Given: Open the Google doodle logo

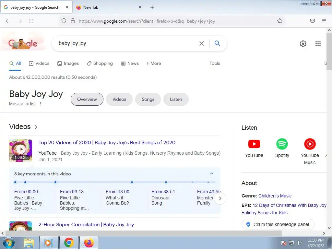Looking at the screenshot, I should point(23,43).
